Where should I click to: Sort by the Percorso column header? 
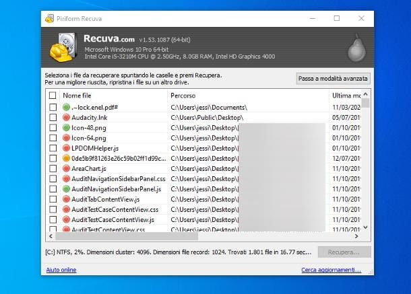tap(248, 96)
